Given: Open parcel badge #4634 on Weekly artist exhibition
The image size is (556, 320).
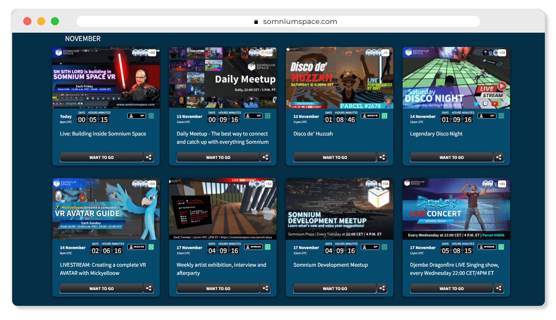Looking at the screenshot, I should (253, 247).
